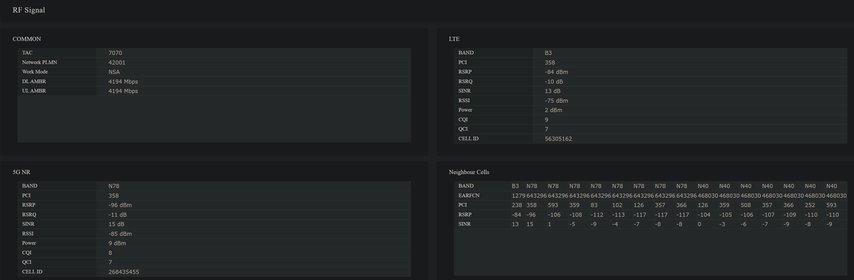This screenshot has width=854, height=280.
Task: Click LTE CQI value 9
Action: [x=546, y=119]
